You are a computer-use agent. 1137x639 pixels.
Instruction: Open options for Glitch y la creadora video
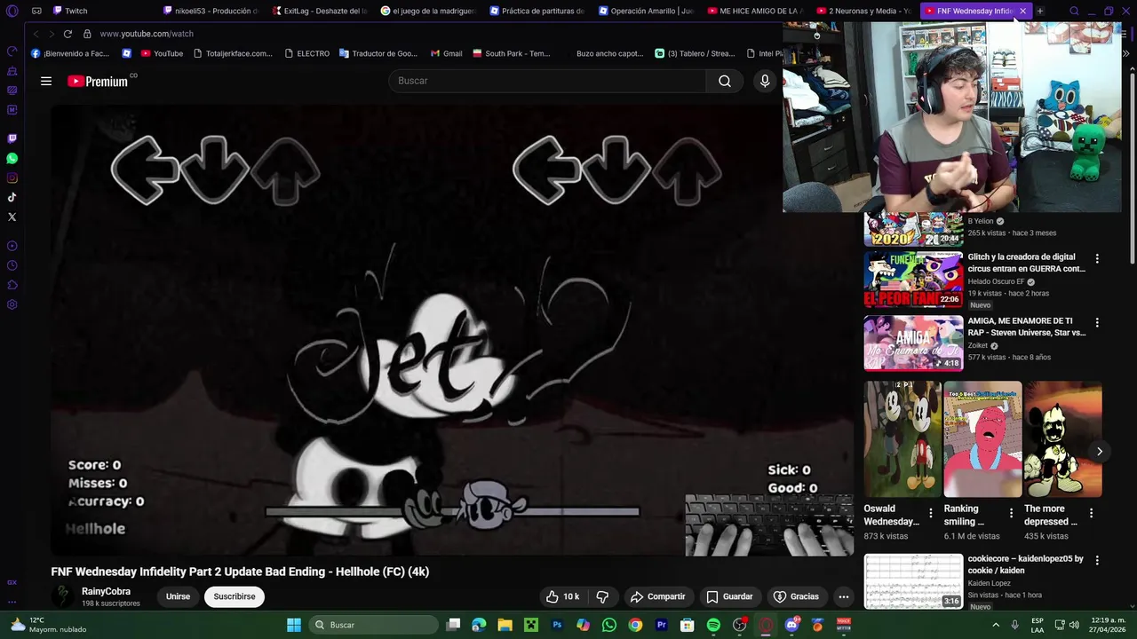1097,258
